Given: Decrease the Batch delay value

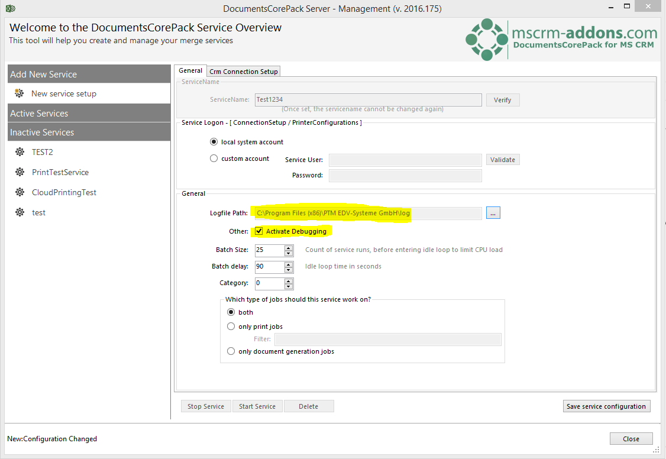Looking at the screenshot, I should click(x=289, y=270).
